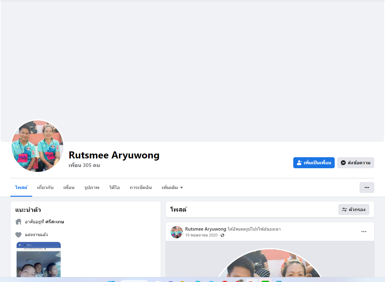Click the แต่งงานแล้ว relationship status text

pyautogui.click(x=37, y=235)
